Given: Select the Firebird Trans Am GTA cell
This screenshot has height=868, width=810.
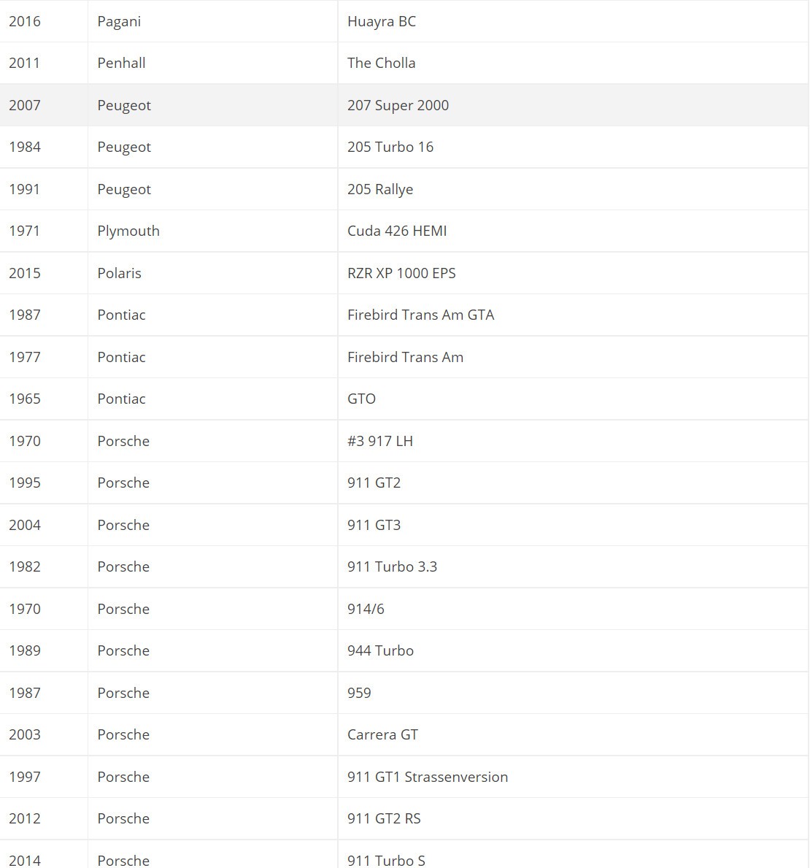Looking at the screenshot, I should (420, 315).
